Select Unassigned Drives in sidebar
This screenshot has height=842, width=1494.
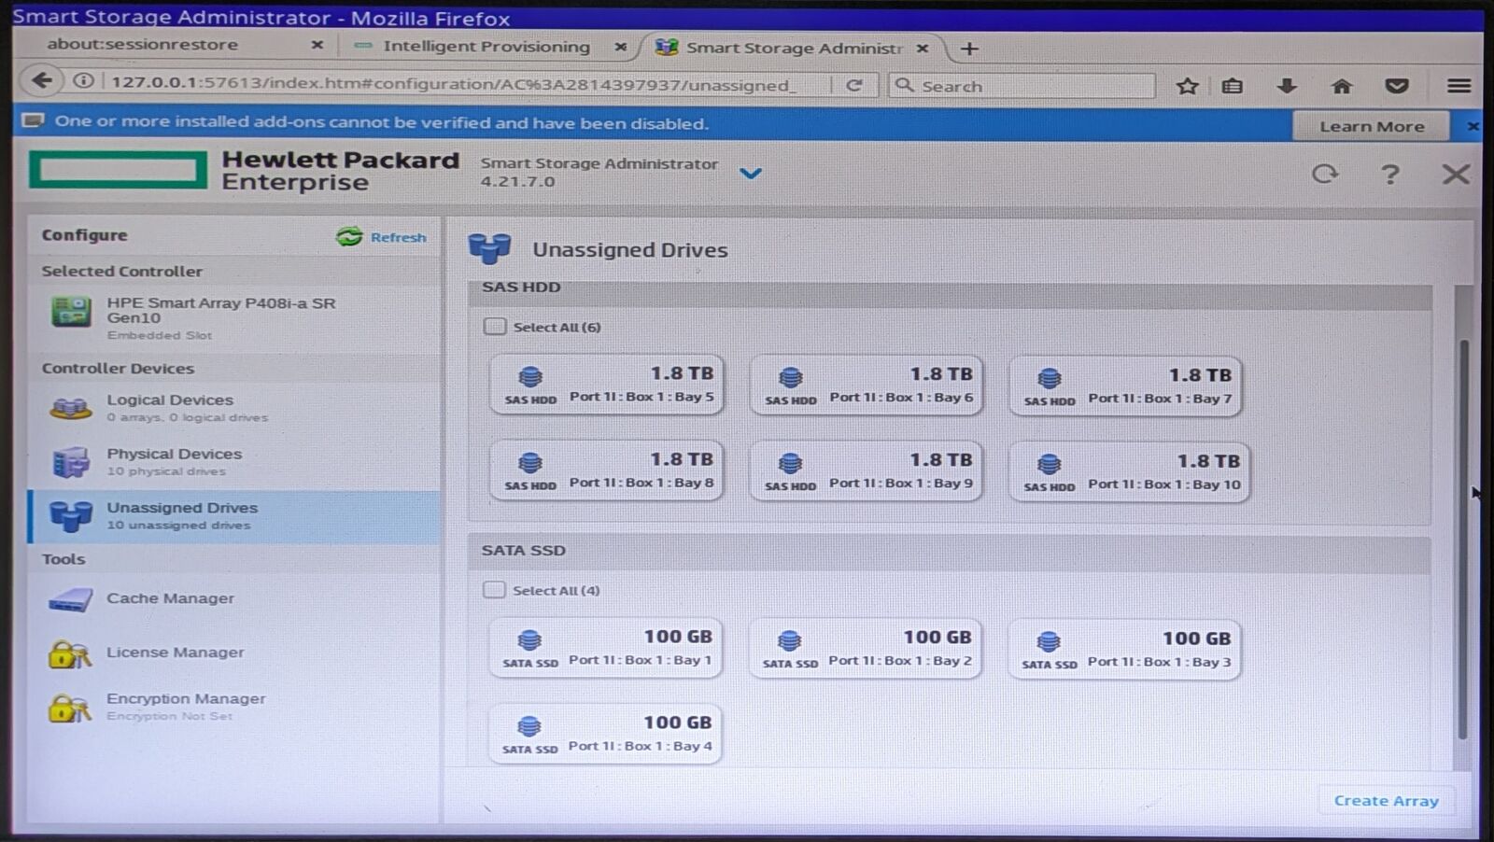tap(233, 516)
